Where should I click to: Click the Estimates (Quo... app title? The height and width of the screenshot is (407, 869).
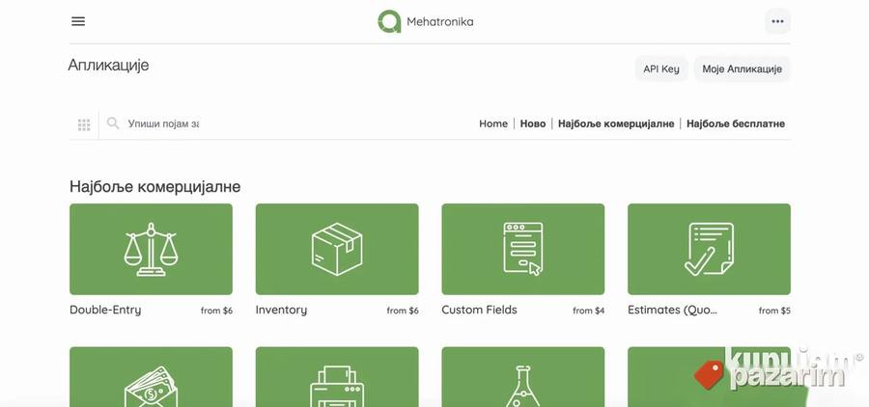point(673,311)
